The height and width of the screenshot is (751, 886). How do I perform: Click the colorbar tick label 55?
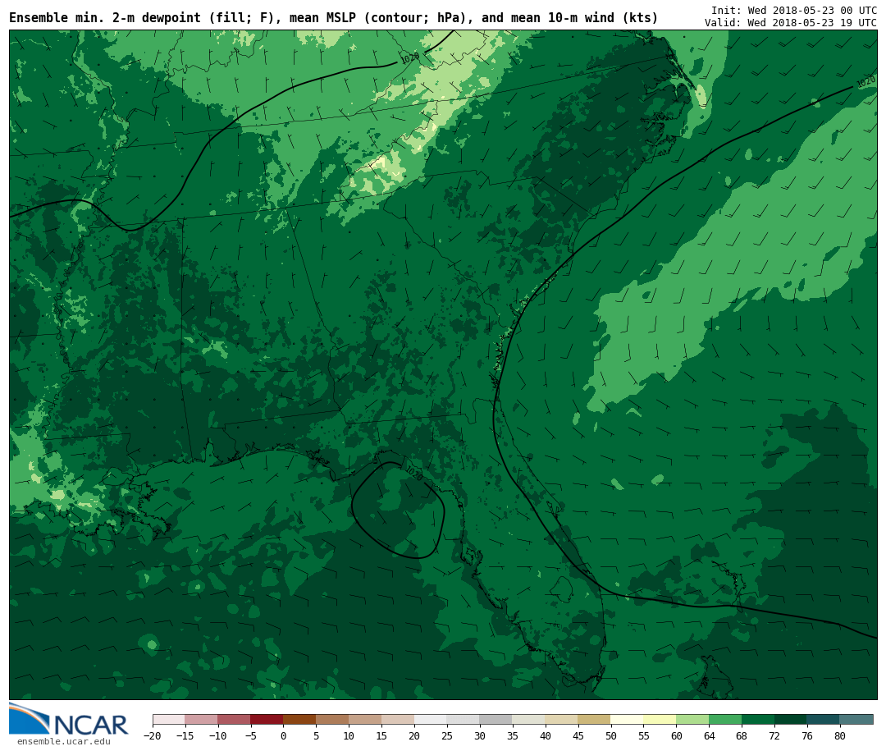644,735
